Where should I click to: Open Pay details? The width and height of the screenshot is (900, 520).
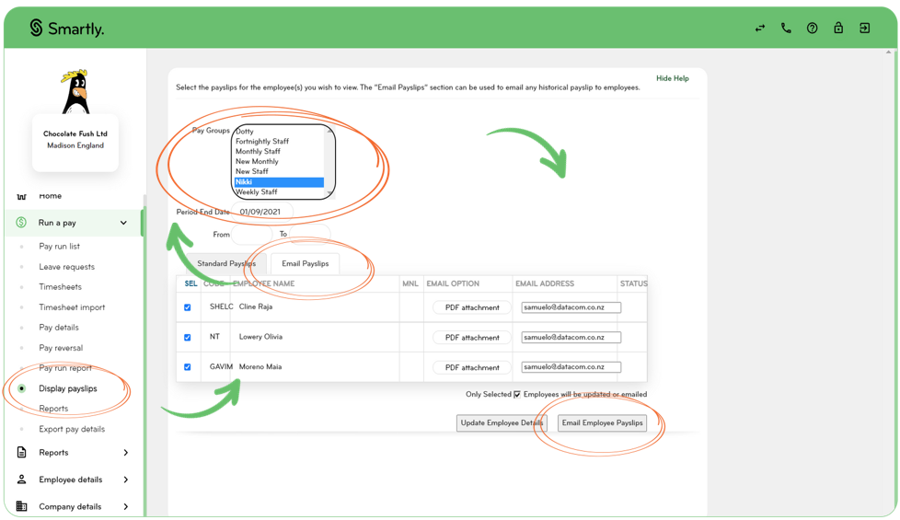tap(59, 328)
